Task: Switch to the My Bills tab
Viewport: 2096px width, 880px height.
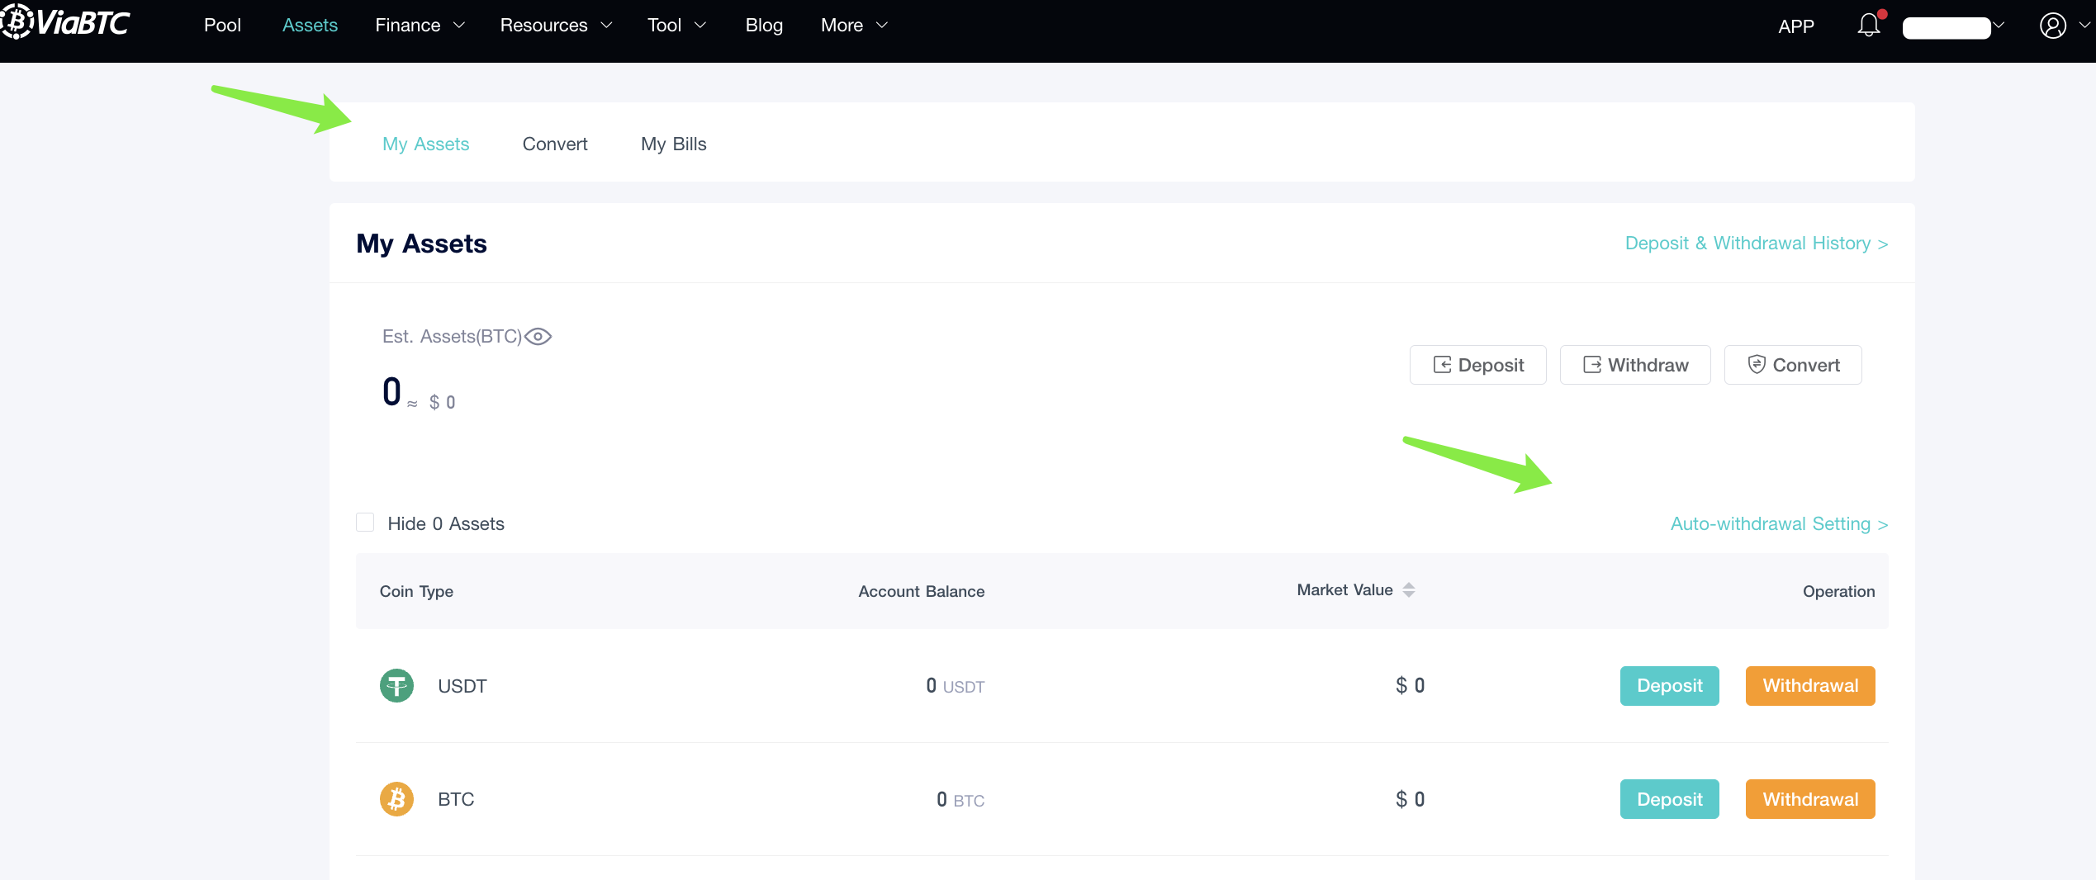Action: pyautogui.click(x=674, y=144)
